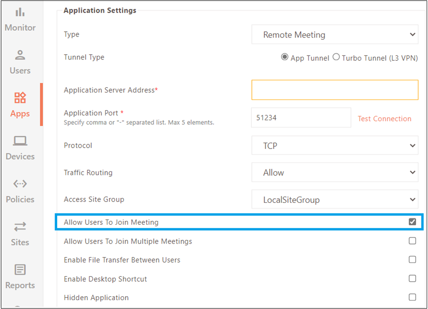
Task: Open Devices using the laptop icon
Action: pyautogui.click(x=20, y=141)
